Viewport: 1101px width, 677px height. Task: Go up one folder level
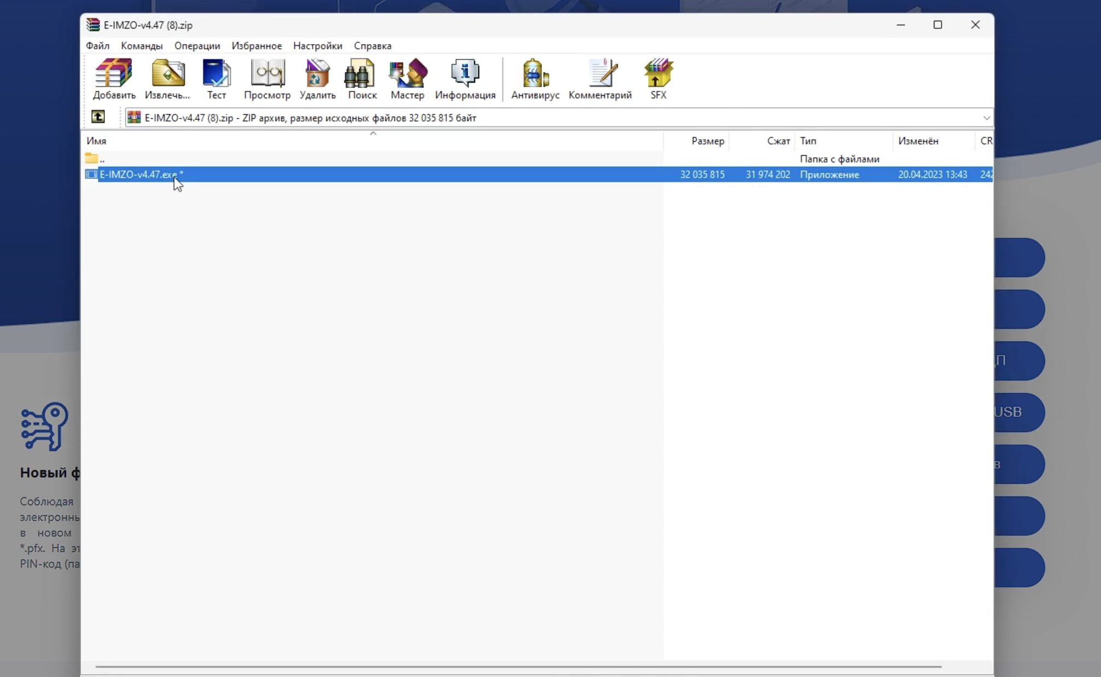click(98, 117)
